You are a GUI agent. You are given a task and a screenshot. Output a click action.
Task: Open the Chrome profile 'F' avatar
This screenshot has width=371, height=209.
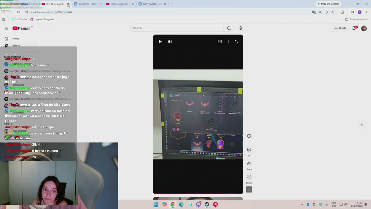click(360, 12)
